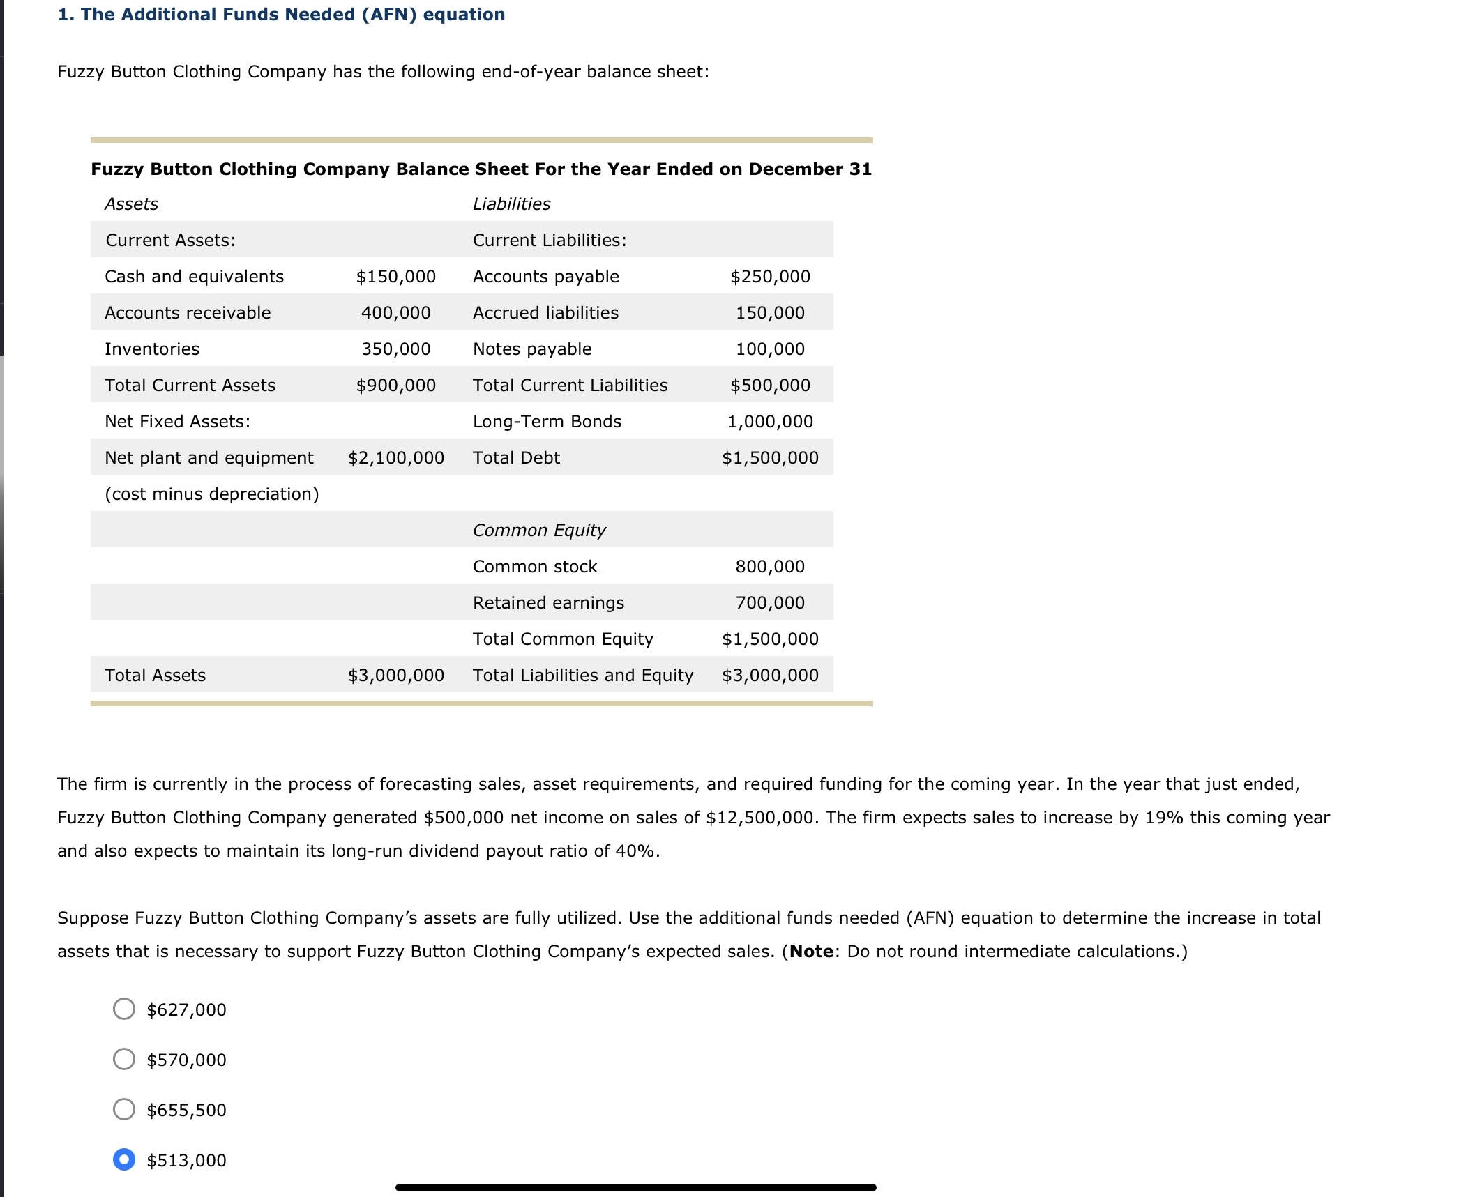Click the Total Assets value $3,000,000
This screenshot has width=1459, height=1197.
click(x=395, y=674)
